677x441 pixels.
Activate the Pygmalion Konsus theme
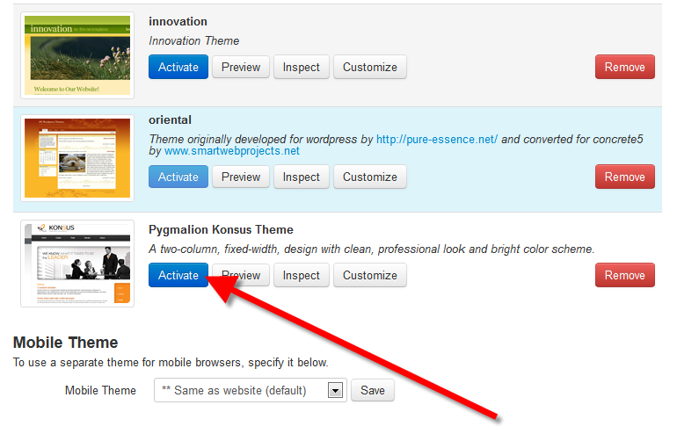click(x=178, y=275)
